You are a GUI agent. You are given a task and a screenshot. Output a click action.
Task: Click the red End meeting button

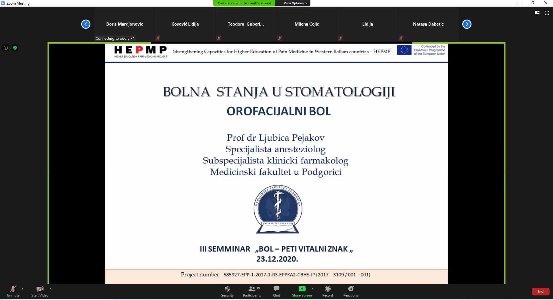click(540, 291)
